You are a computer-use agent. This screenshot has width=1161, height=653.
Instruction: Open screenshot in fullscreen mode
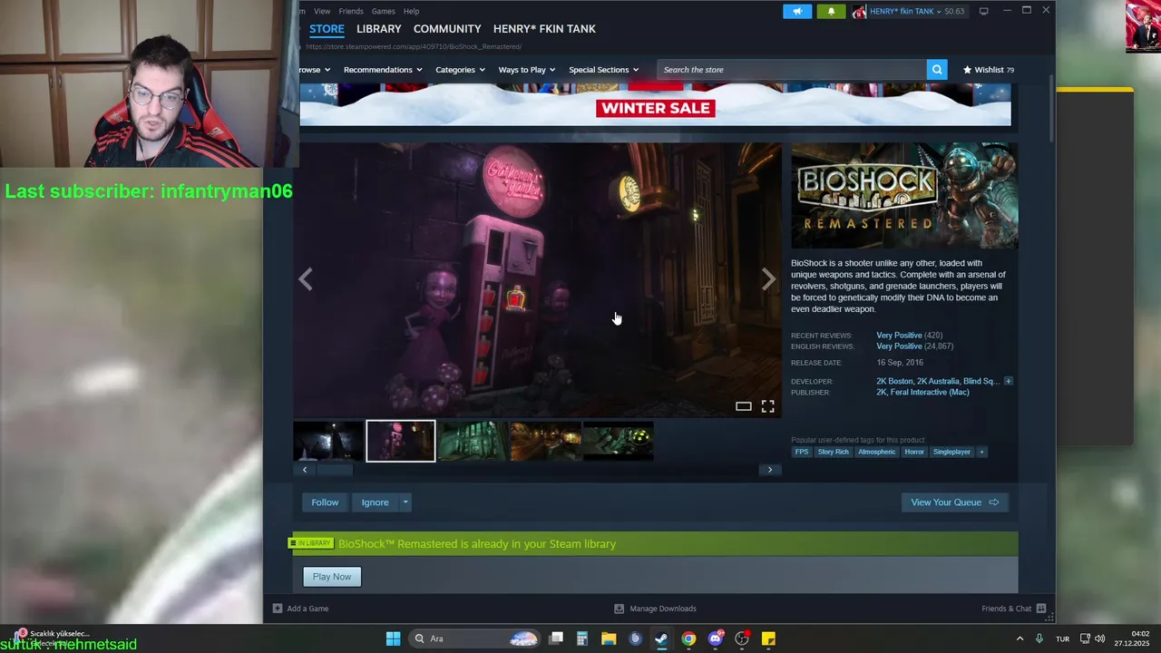click(x=767, y=406)
